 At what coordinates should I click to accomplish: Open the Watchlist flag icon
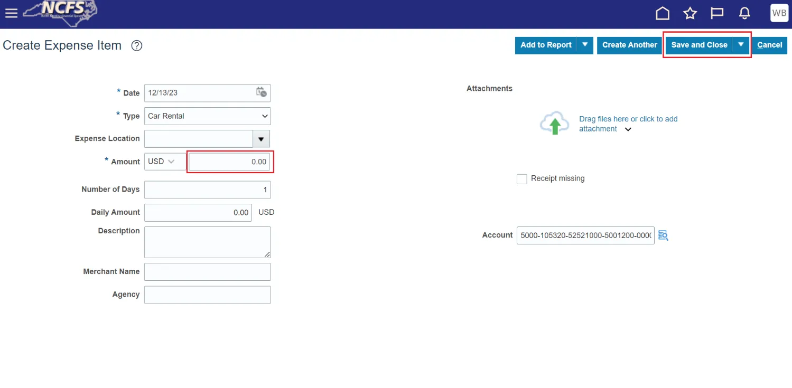coord(717,14)
